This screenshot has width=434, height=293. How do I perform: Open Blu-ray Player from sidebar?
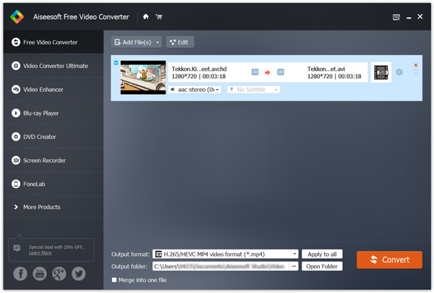point(54,113)
